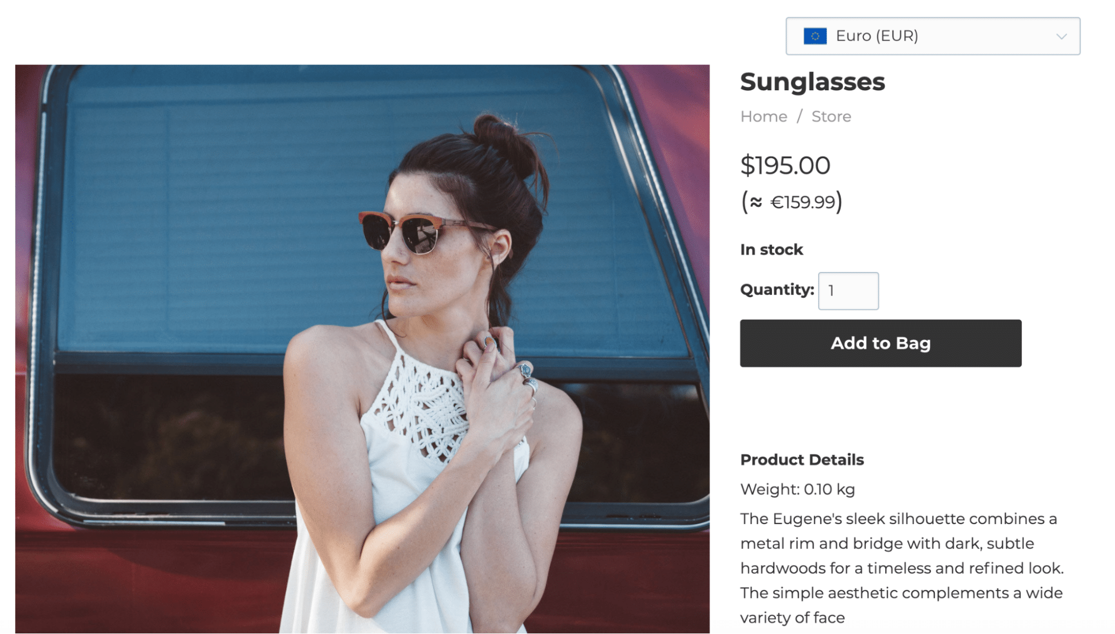Click the In stock status label
Screen dimensions: 1115x634
tap(771, 250)
